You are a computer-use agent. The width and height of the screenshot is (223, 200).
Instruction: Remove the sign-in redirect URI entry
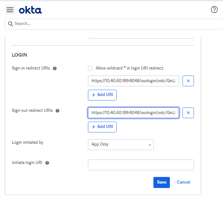tap(188, 81)
